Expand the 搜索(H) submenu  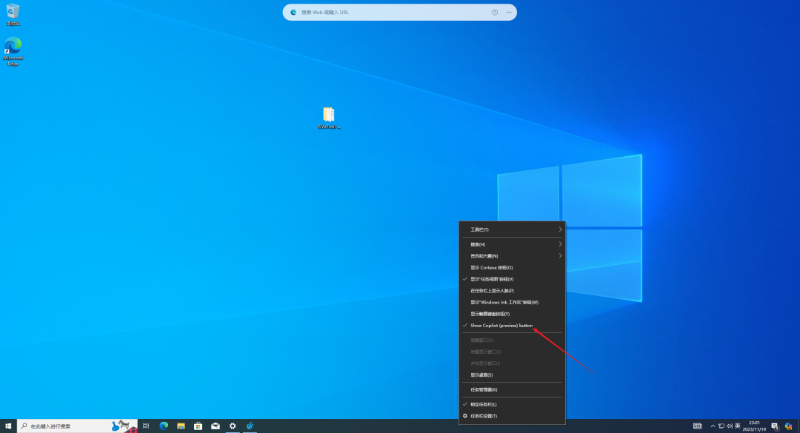(x=512, y=244)
